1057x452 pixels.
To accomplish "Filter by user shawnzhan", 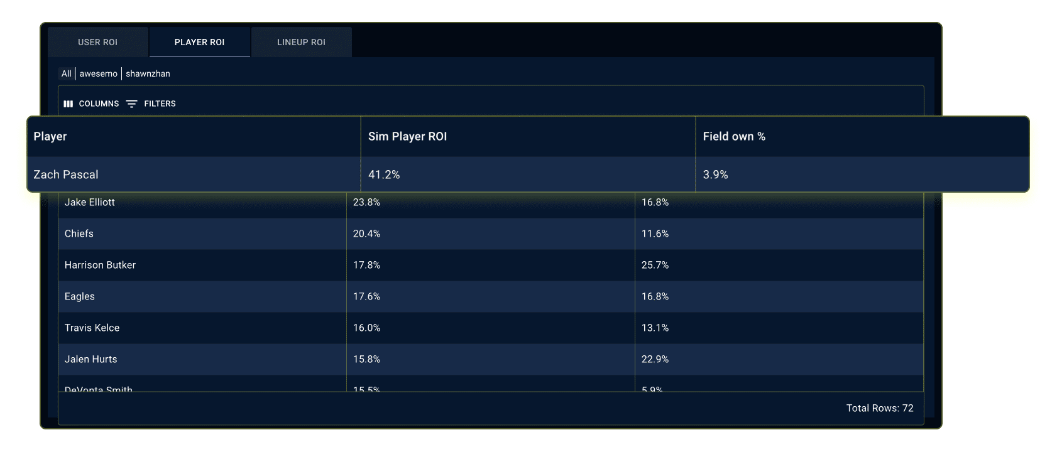I will click(148, 73).
